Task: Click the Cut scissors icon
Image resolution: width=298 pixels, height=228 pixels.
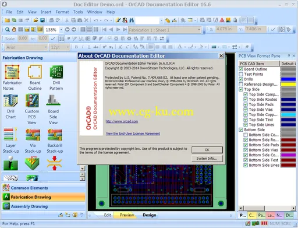Action: click(67, 20)
